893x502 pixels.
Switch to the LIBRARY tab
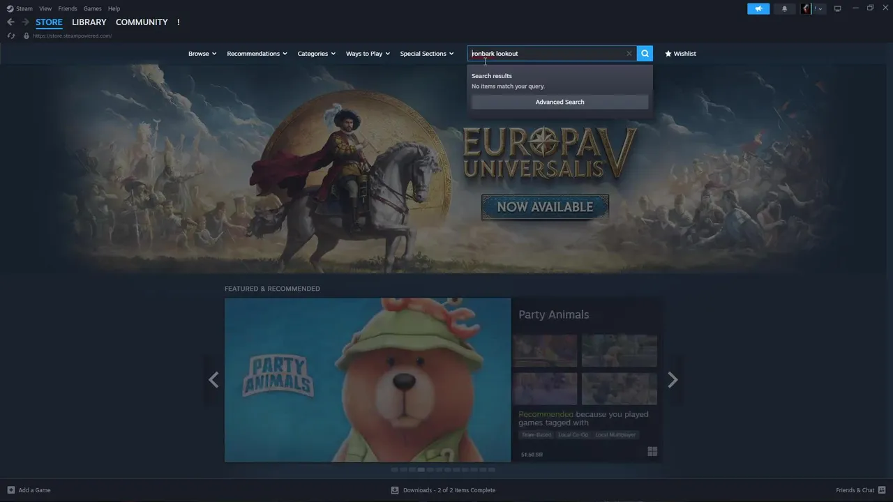[89, 22]
